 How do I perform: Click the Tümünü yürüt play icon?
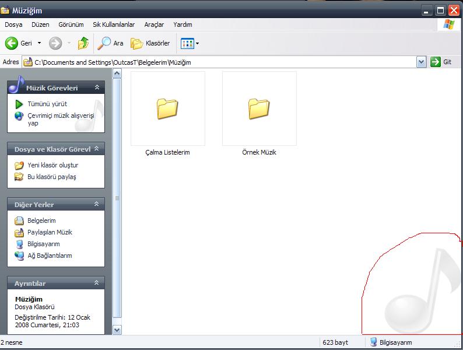(x=19, y=104)
